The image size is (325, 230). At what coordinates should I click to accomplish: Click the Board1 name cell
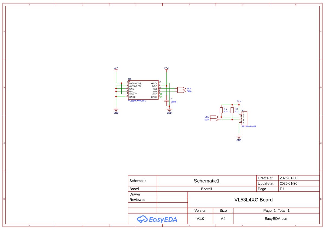coord(207,189)
